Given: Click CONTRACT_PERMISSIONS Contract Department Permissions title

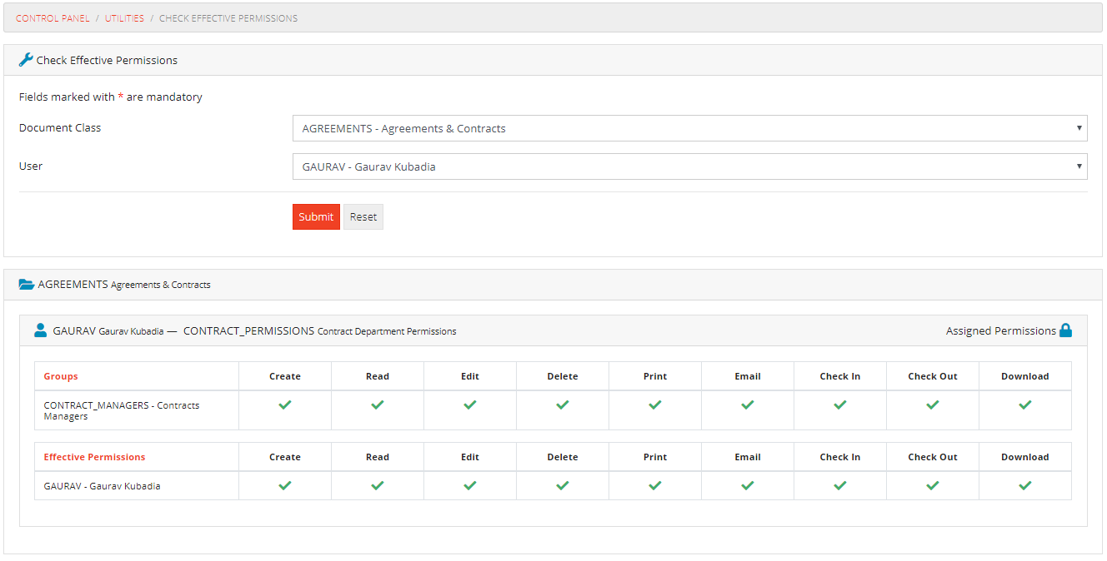Looking at the screenshot, I should [x=320, y=330].
